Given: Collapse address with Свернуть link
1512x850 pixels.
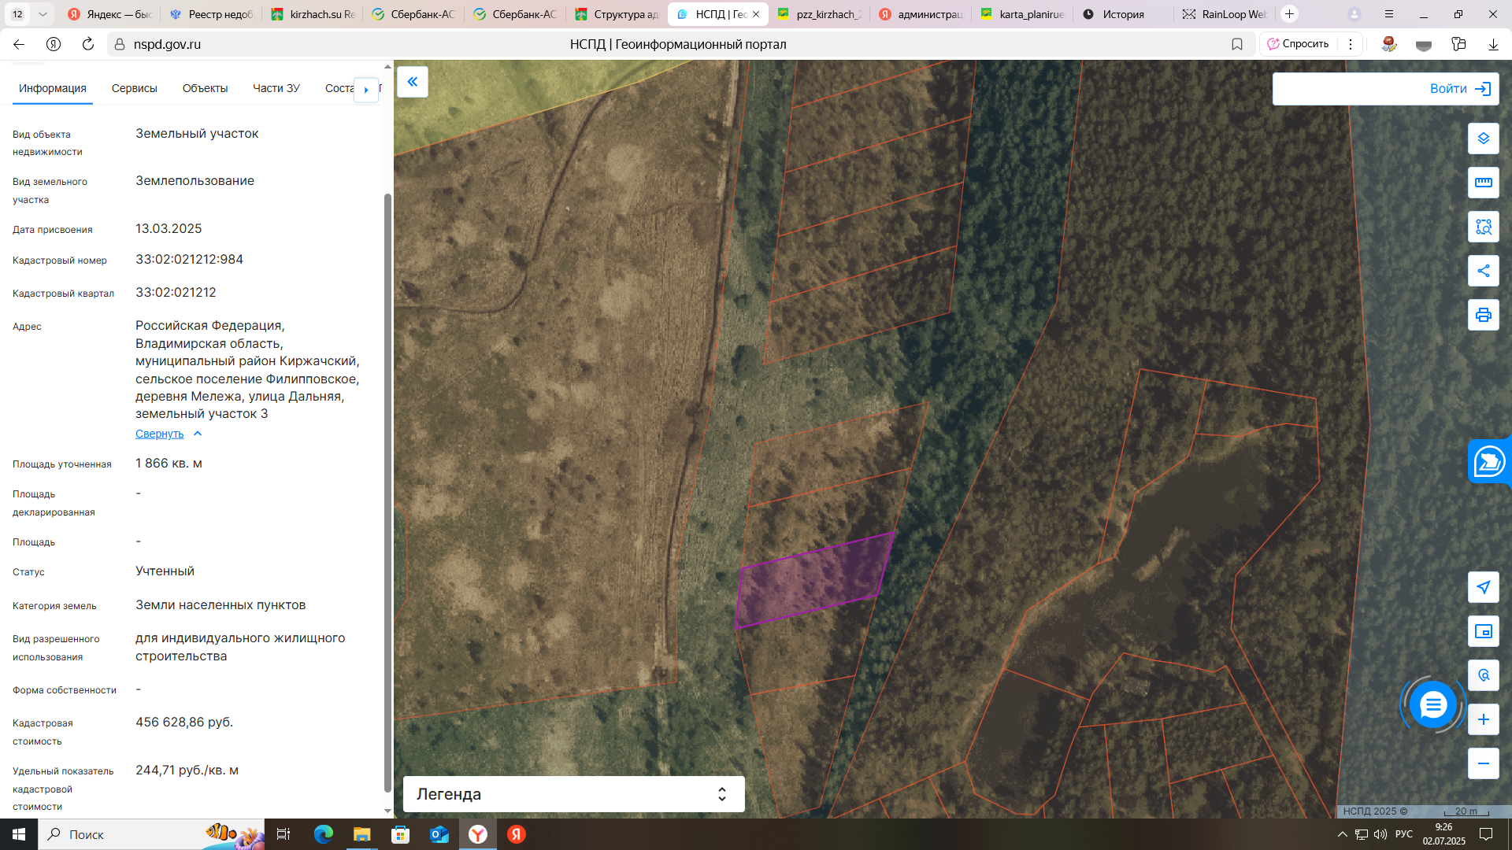Looking at the screenshot, I should point(160,434).
